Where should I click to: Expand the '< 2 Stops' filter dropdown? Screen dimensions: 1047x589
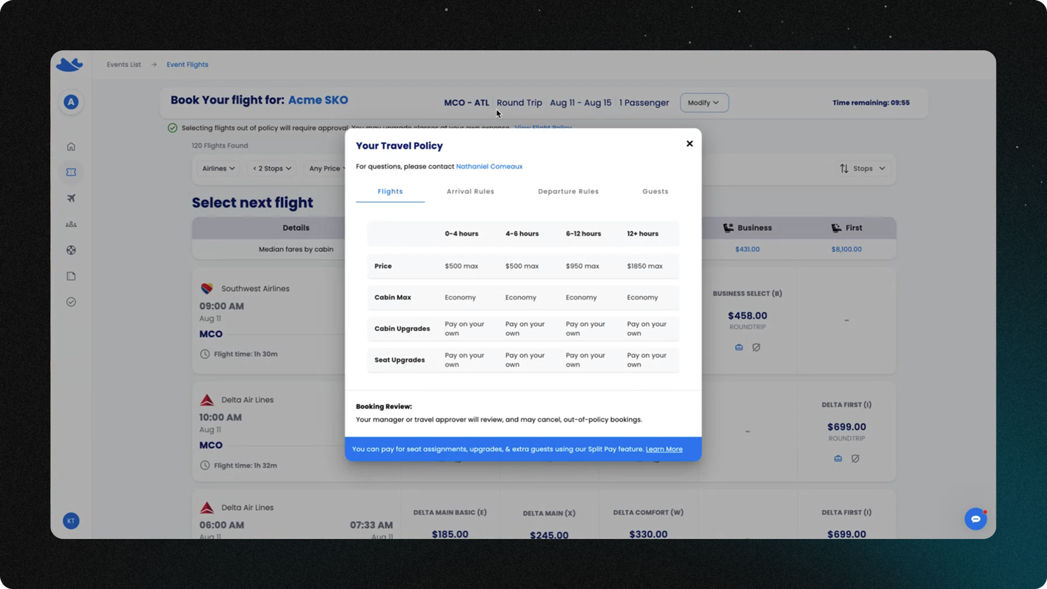[x=272, y=168]
